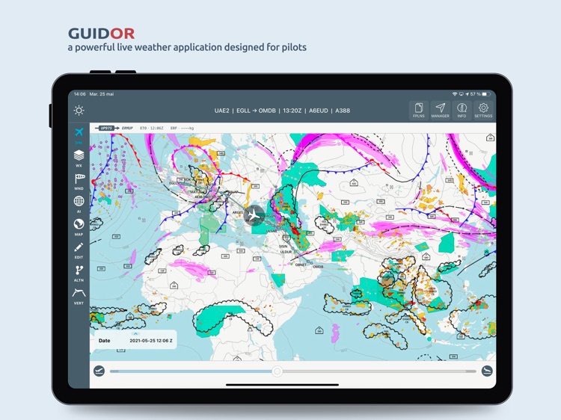Click the flight timeline slider thumb
Viewport: 561px width, 420px height.
point(277,371)
